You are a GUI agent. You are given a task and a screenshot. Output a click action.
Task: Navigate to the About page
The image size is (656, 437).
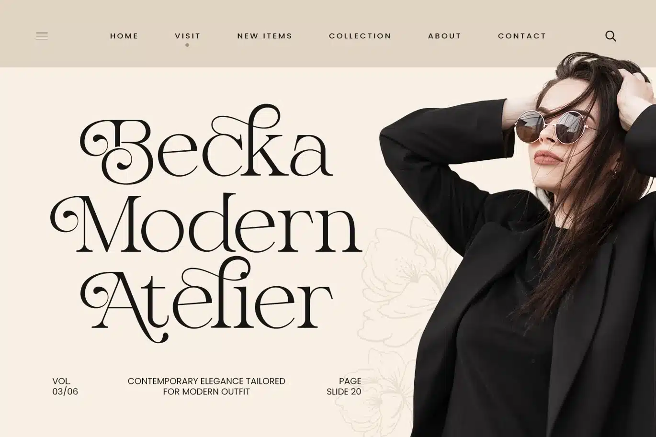click(445, 36)
